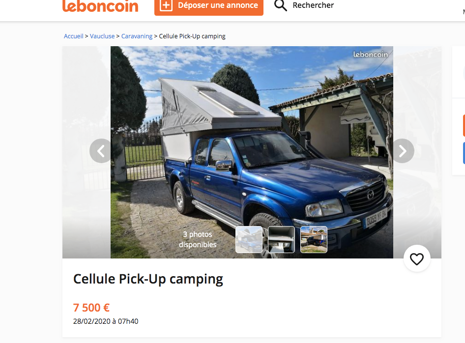Show the next photo with right arrow
The height and width of the screenshot is (343, 465).
point(403,151)
